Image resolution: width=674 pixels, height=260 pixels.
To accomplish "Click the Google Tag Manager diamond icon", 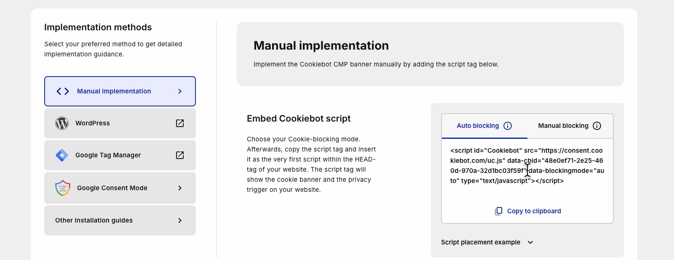I will pos(62,155).
